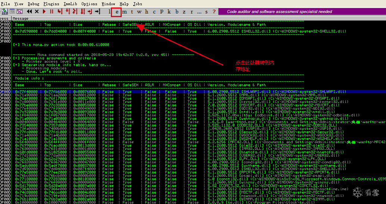The image size is (386, 204).
Task: Select the mswsock.dll module row
Action: pos(199,196)
